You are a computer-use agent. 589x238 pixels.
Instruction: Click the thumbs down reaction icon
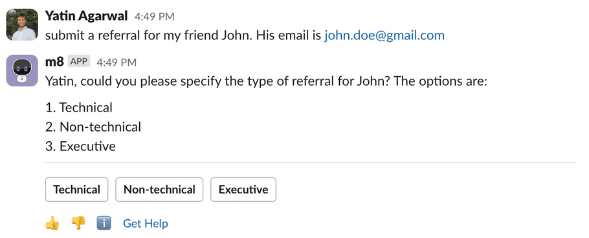[x=78, y=224]
